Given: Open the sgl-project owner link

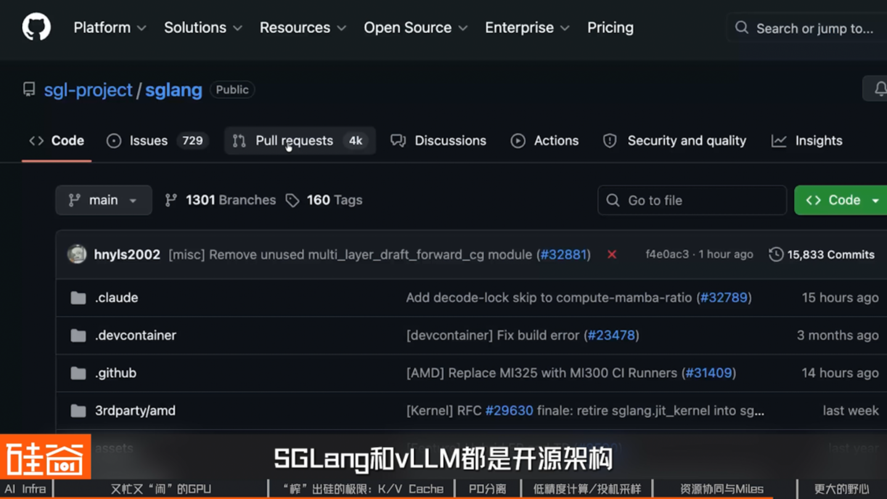Looking at the screenshot, I should coord(88,90).
